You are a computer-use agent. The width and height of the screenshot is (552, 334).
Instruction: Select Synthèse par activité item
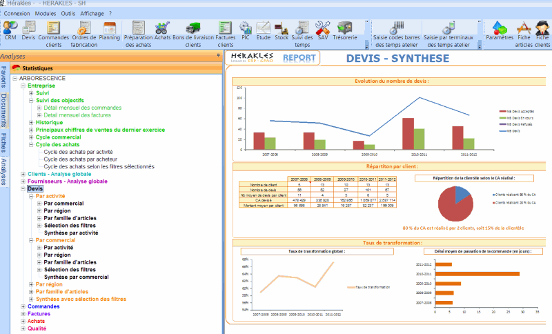pos(71,233)
